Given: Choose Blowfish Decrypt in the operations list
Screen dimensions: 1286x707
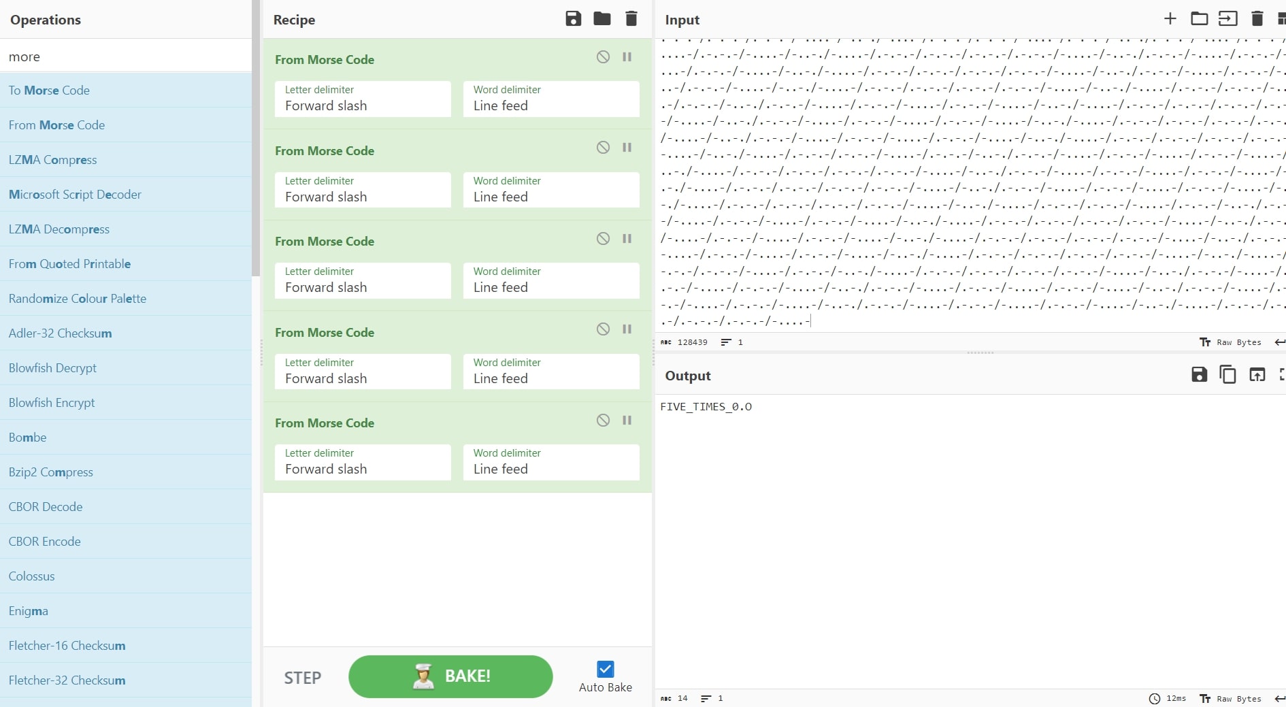Looking at the screenshot, I should point(52,368).
